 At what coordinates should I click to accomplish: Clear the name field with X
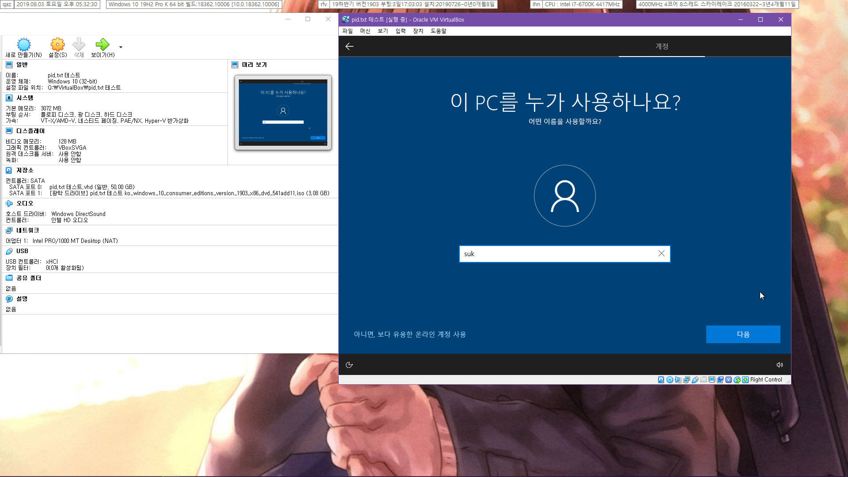(661, 254)
